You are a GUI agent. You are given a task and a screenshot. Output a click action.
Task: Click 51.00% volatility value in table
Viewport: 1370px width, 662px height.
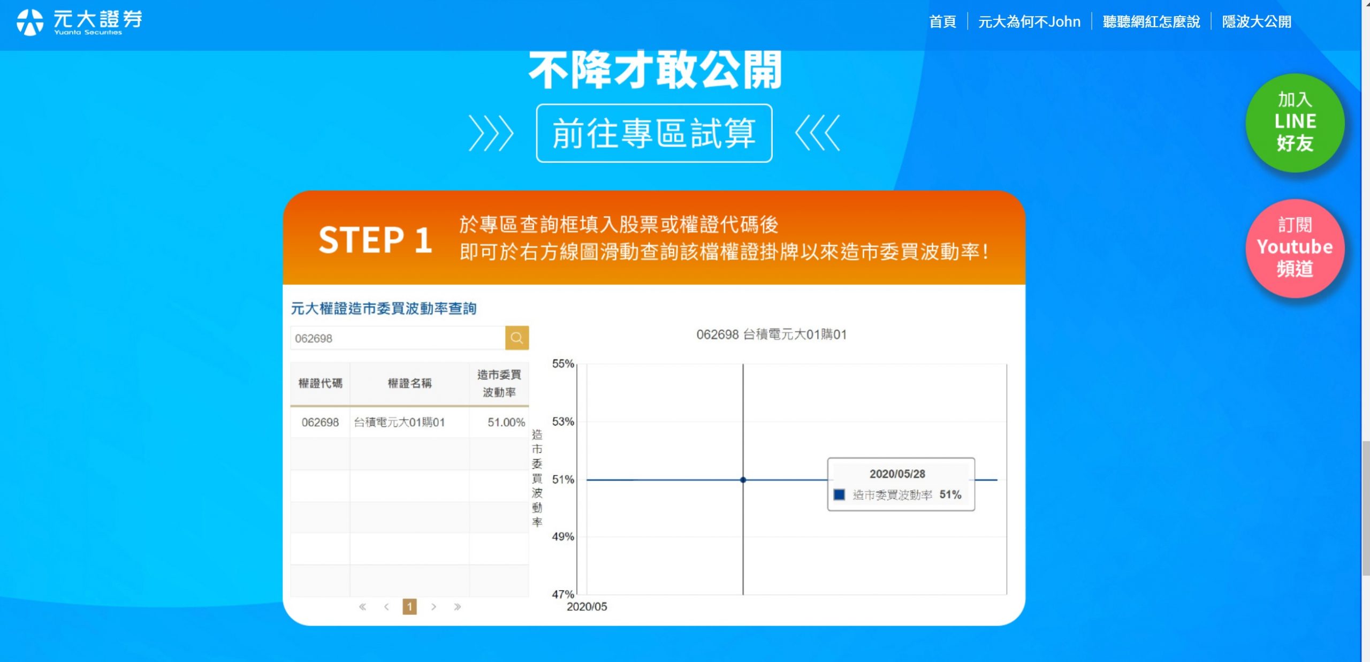pyautogui.click(x=506, y=422)
